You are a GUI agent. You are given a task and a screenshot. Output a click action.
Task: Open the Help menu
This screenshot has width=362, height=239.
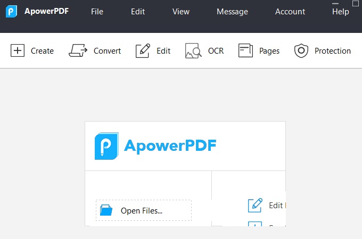[x=341, y=12]
